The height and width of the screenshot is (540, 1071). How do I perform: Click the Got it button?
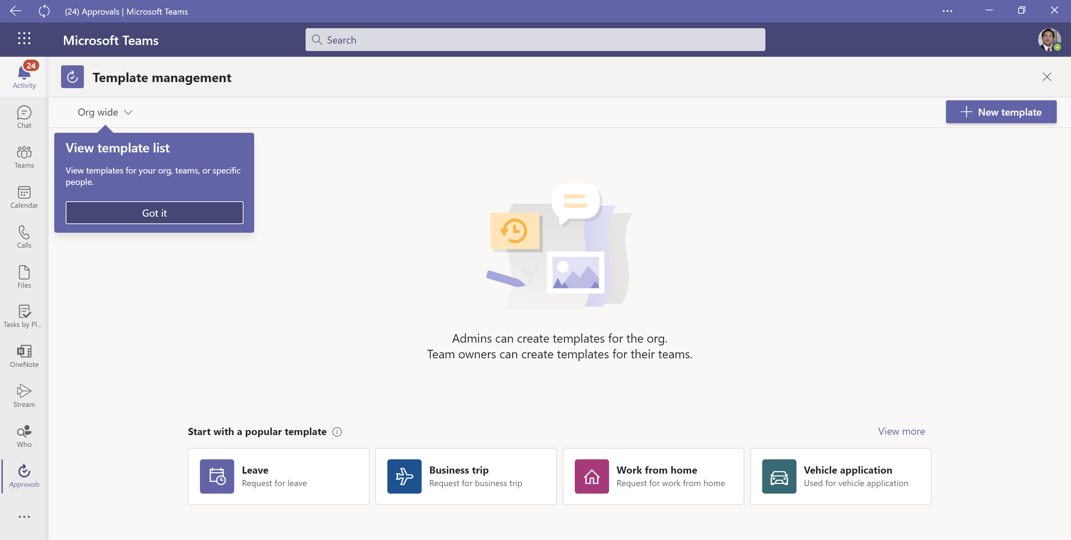[x=154, y=213]
